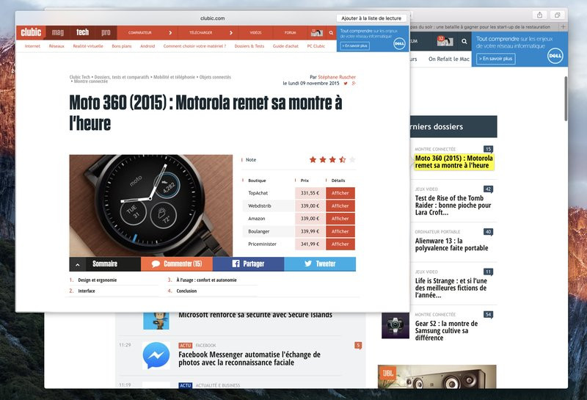Jump to section Design et ergonomie
This screenshot has height=400, width=587.
tap(97, 280)
